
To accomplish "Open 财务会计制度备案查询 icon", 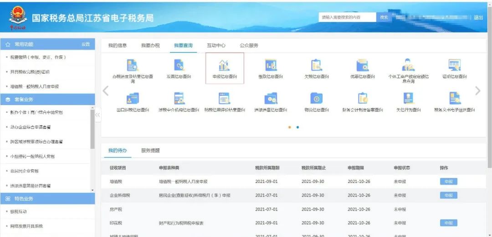I will click(363, 98).
